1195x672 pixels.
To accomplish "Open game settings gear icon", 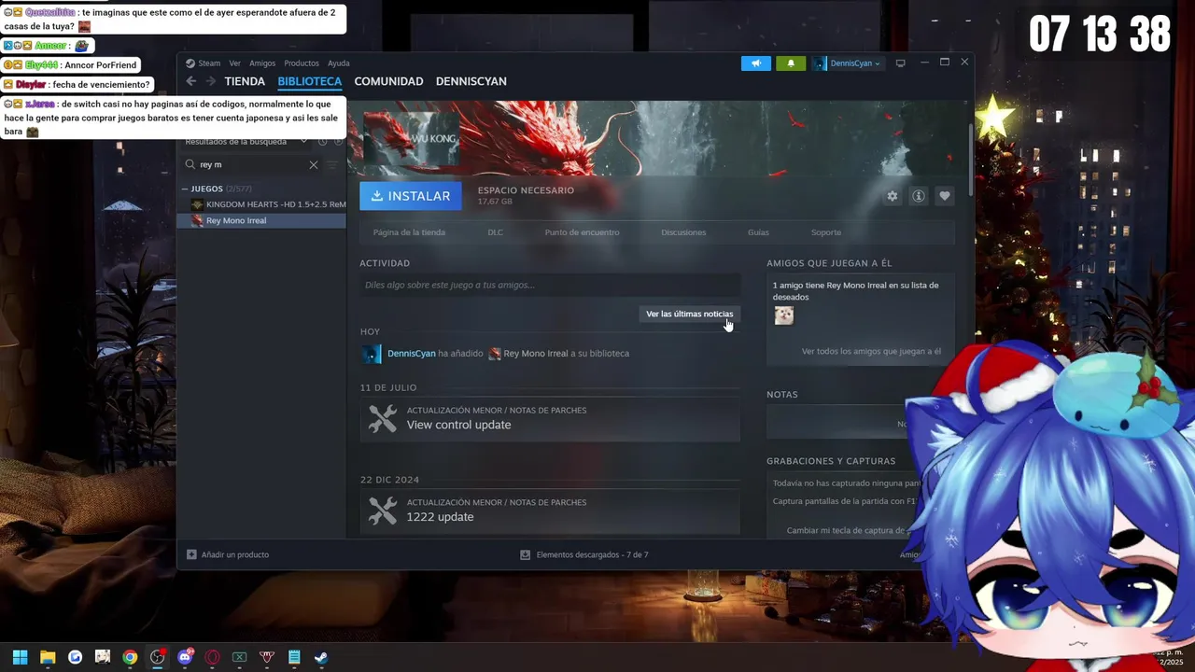I will pyautogui.click(x=893, y=196).
